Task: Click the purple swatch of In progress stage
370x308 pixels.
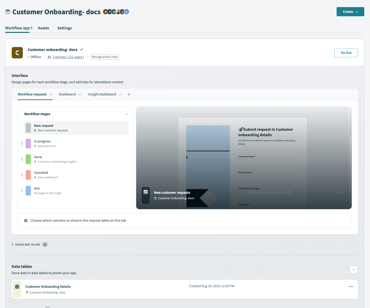Action: pyautogui.click(x=28, y=144)
